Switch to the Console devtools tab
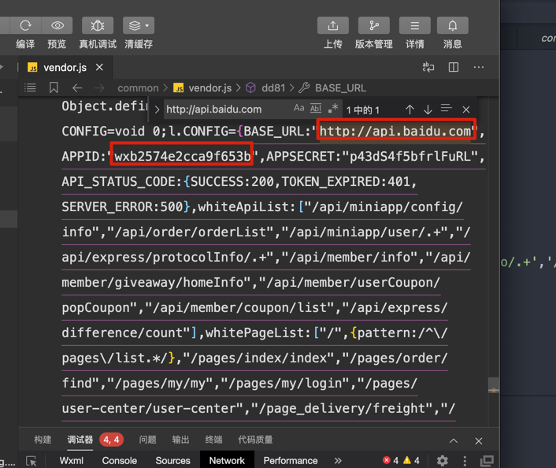This screenshot has height=468, width=556. tap(120, 461)
